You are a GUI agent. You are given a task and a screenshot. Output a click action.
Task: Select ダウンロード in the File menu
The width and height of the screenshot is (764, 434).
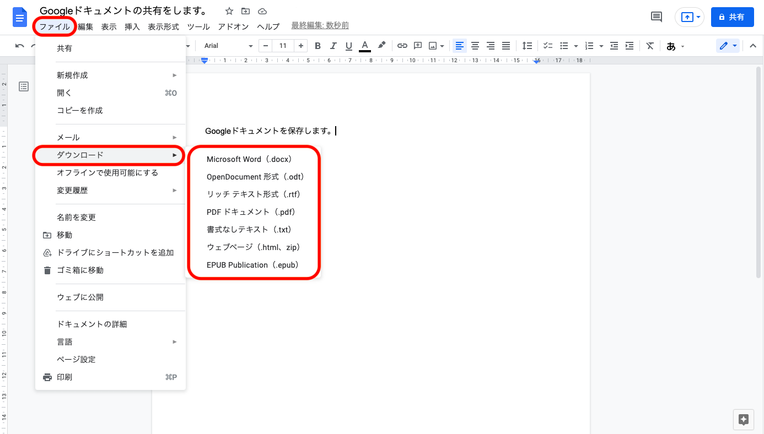tap(110, 155)
